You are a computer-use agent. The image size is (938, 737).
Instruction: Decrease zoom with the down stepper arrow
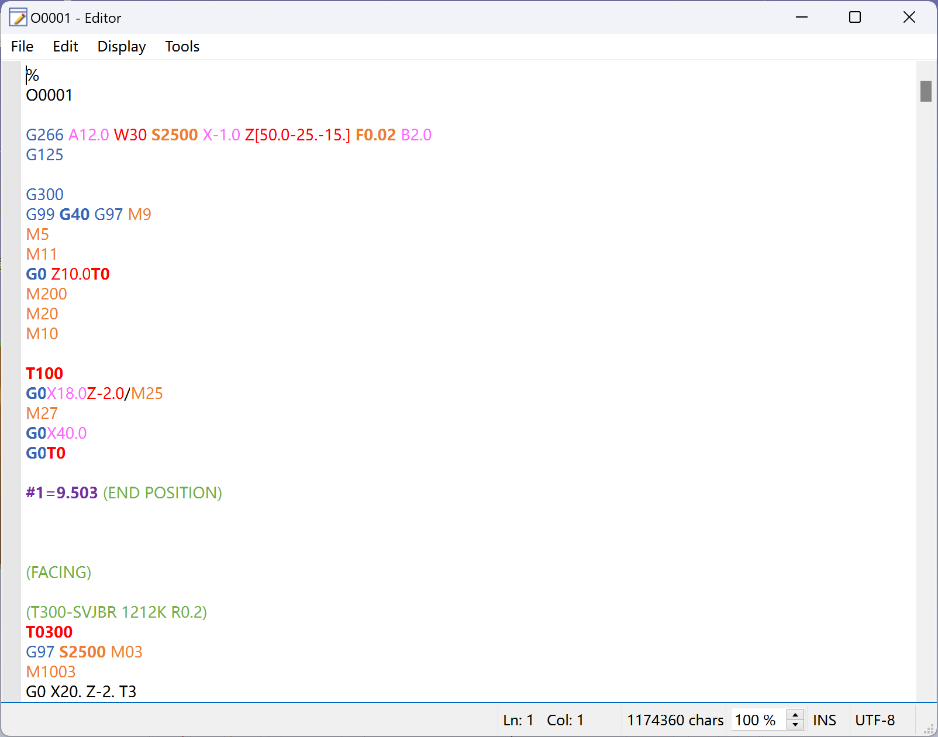[795, 725]
